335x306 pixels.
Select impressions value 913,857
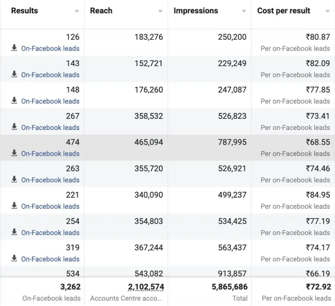click(x=232, y=274)
